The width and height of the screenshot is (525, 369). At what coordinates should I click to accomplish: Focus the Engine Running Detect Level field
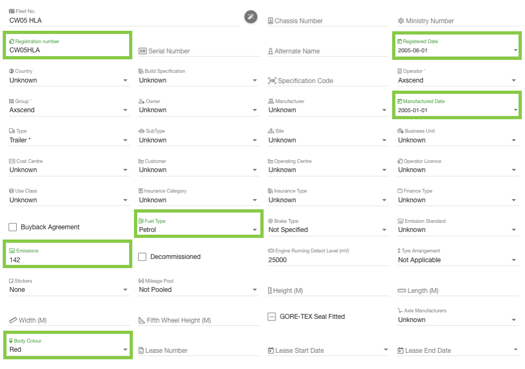point(327,259)
